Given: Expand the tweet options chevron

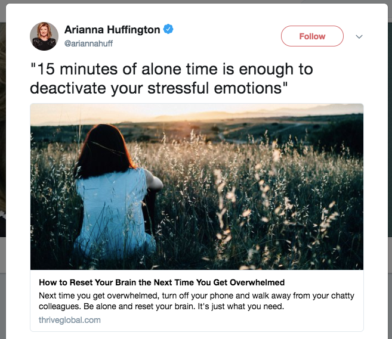Looking at the screenshot, I should point(359,37).
